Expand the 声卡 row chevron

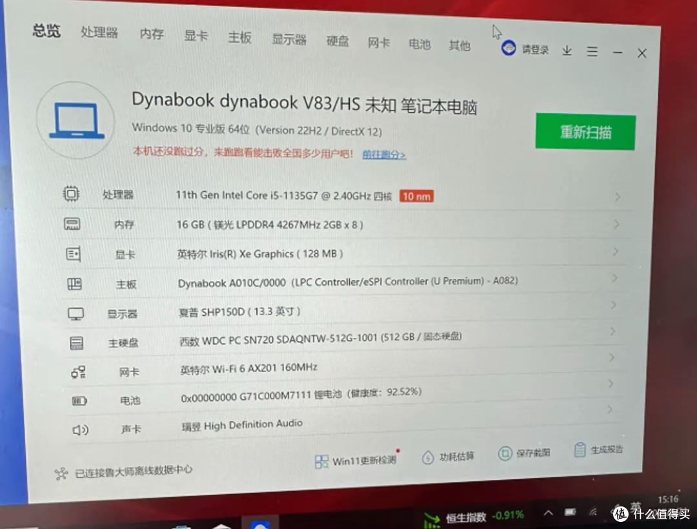[x=610, y=409]
